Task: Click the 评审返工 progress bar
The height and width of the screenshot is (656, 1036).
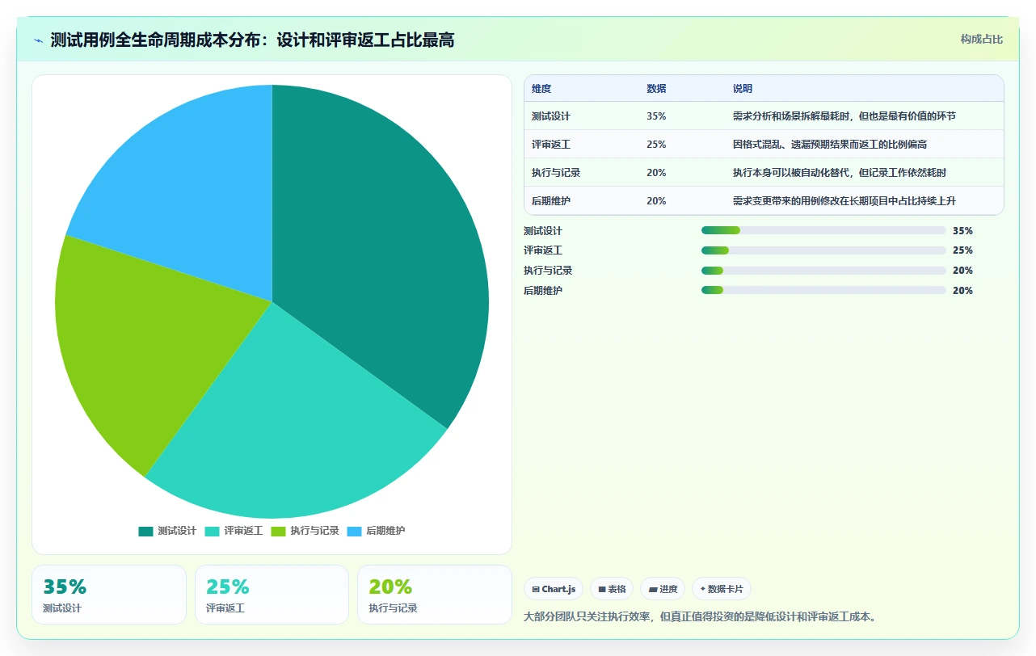Action: point(823,250)
